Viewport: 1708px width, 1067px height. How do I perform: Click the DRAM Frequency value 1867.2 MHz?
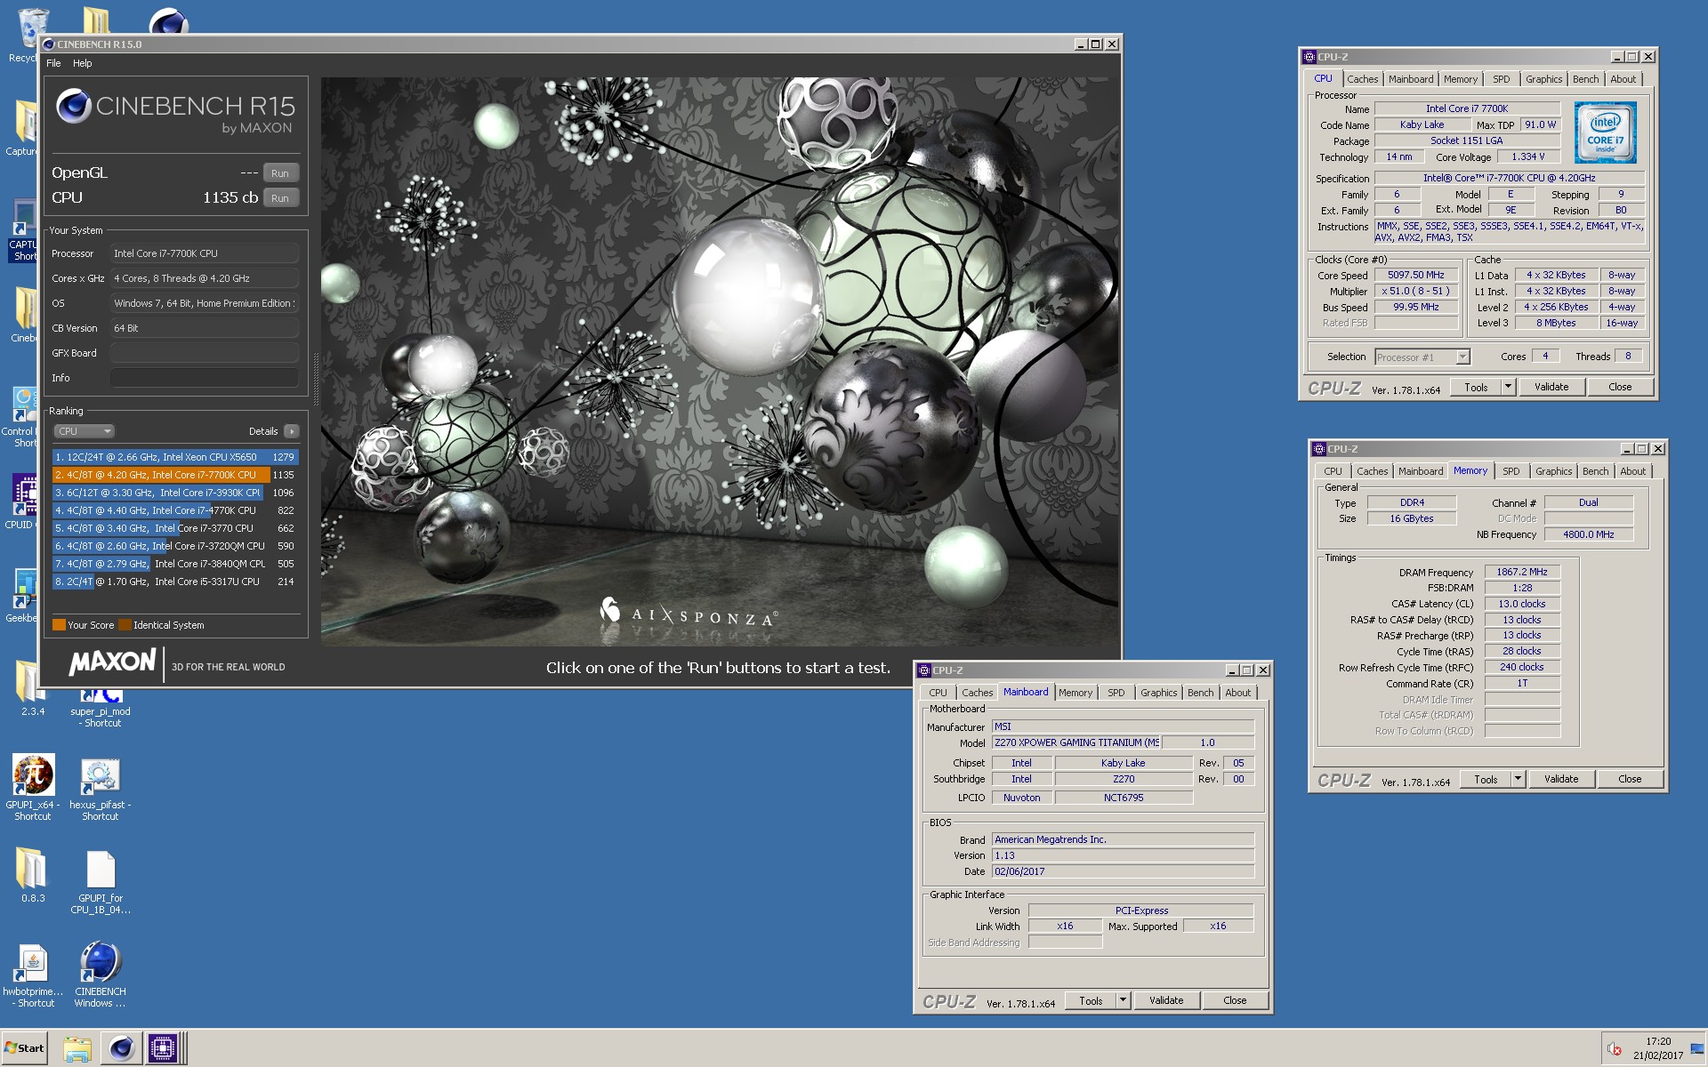(1521, 573)
